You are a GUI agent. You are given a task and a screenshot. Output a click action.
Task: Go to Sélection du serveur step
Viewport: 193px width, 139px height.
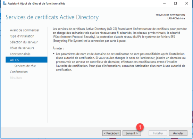click(24, 42)
